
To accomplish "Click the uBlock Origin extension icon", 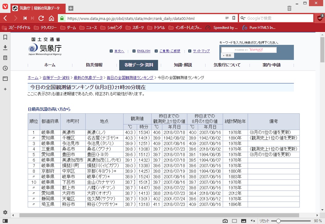I will (320, 18).
